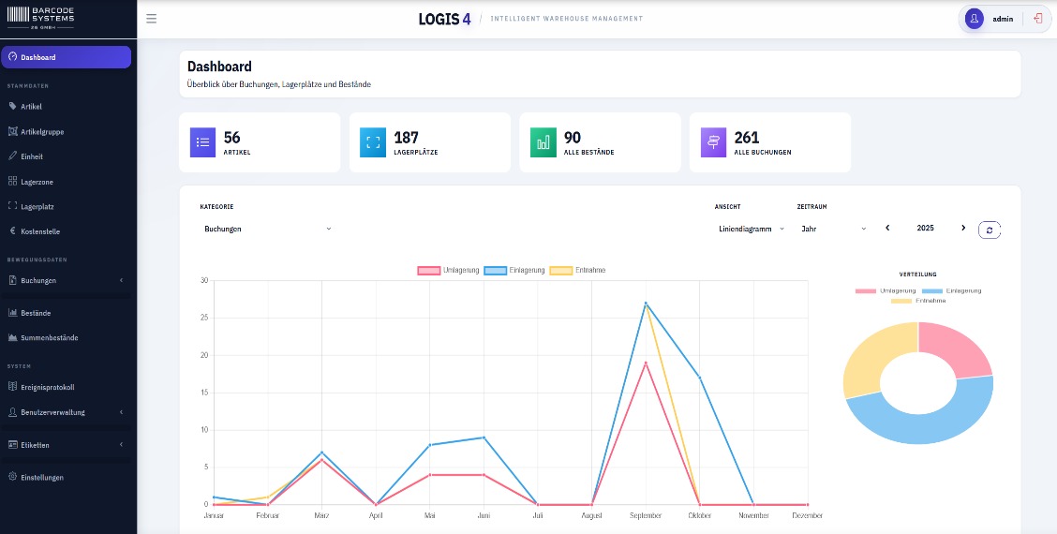Click the Oktober Einlagerung data point
Image resolution: width=1057 pixels, height=534 pixels.
tap(700, 378)
